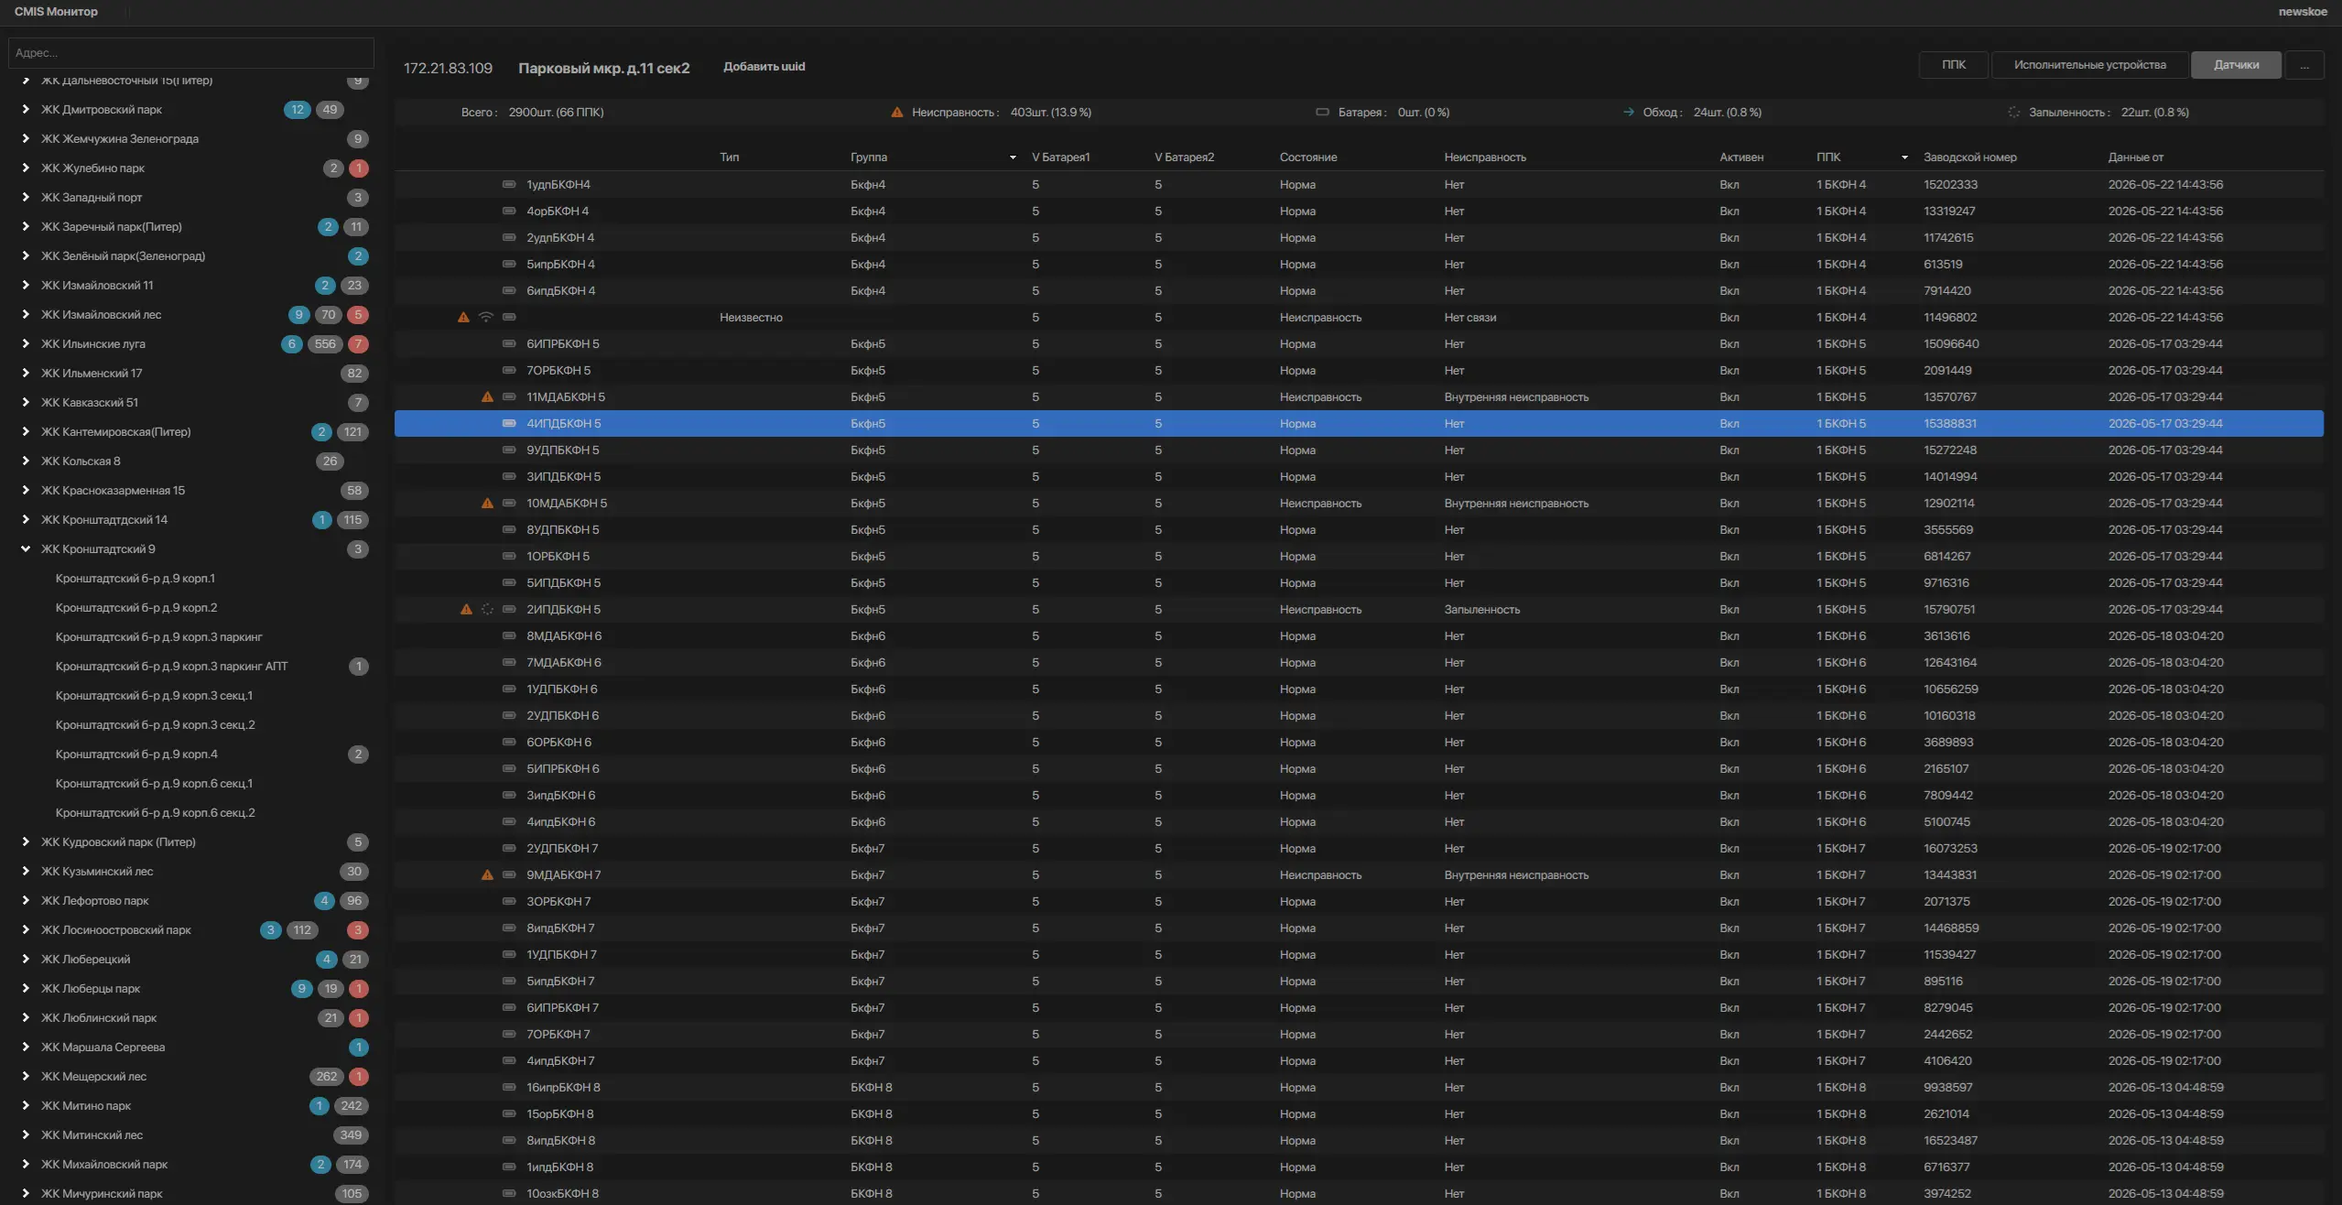Expand ЖК Кузьминский лес tree node
This screenshot has width=2342, height=1205.
tap(26, 872)
